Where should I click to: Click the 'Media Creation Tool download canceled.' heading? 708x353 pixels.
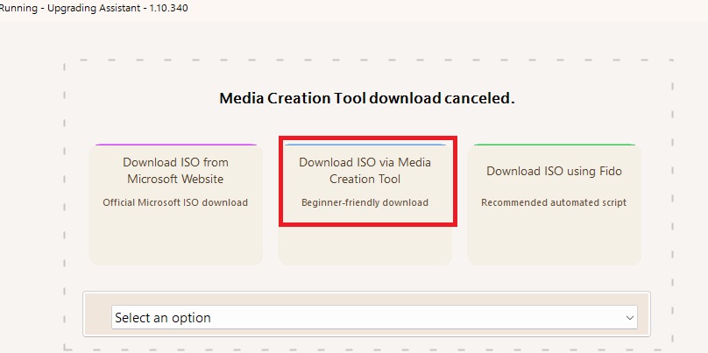point(366,98)
